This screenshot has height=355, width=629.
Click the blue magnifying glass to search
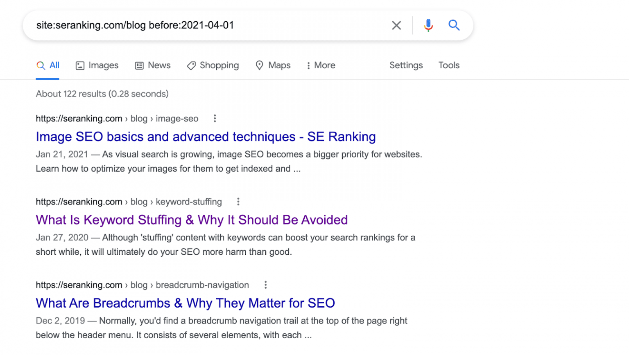[x=454, y=25]
